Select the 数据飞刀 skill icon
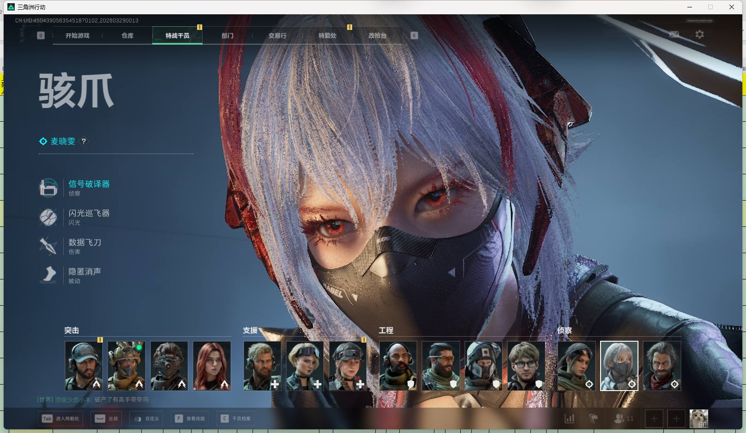The height and width of the screenshot is (433, 746). 48,246
